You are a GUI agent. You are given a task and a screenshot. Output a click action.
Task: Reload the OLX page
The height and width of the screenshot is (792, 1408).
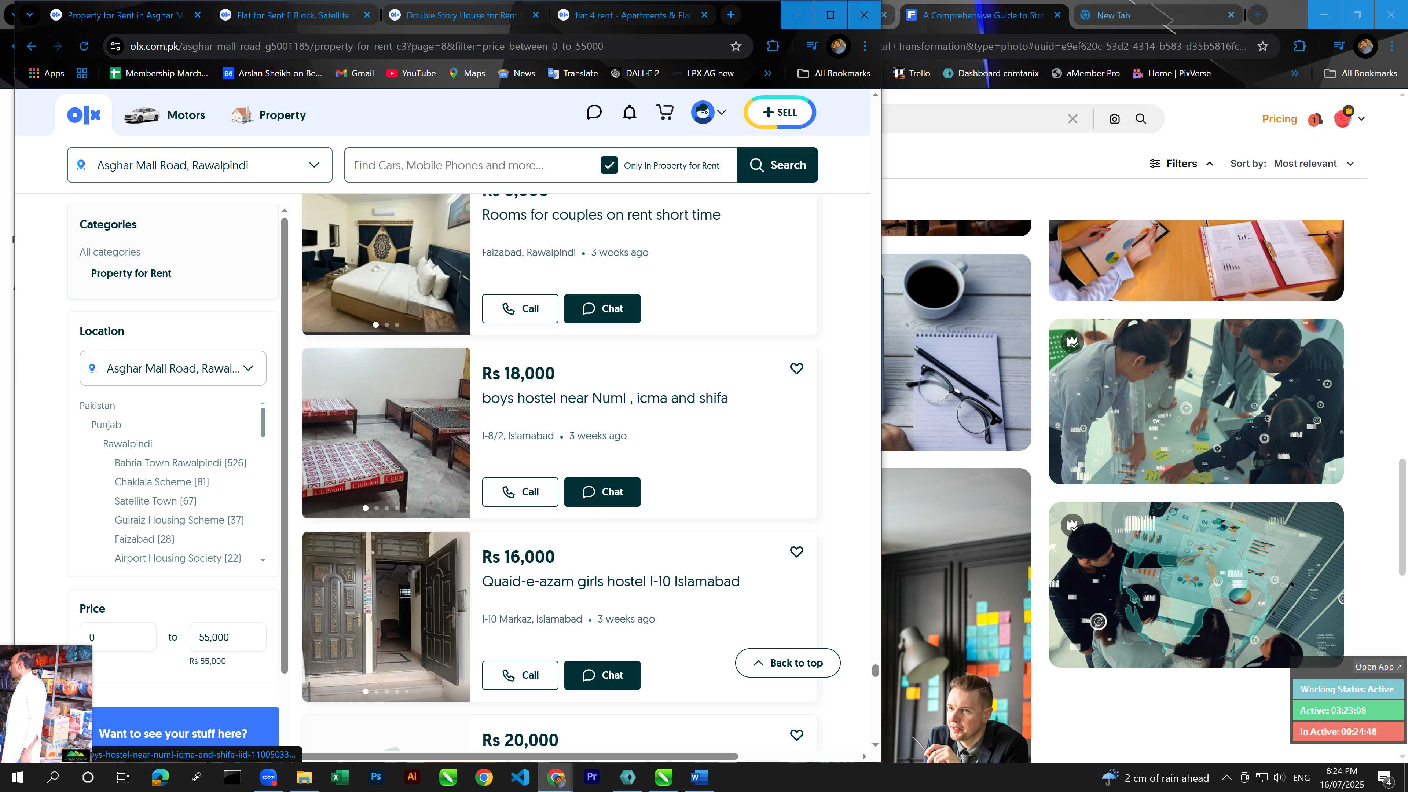(x=84, y=47)
